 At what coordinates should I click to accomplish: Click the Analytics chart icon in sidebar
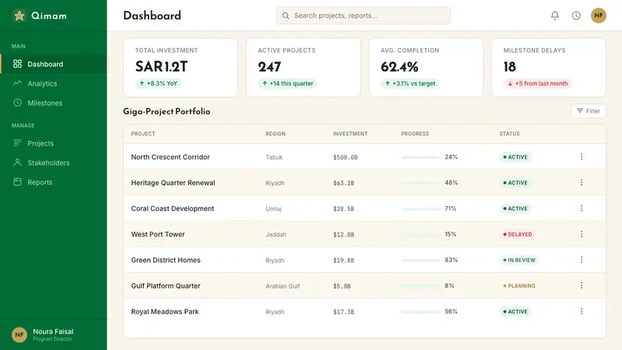tap(17, 83)
